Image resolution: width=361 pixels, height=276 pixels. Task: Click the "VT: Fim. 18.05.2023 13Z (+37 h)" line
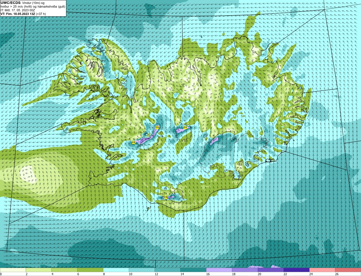[23, 14]
